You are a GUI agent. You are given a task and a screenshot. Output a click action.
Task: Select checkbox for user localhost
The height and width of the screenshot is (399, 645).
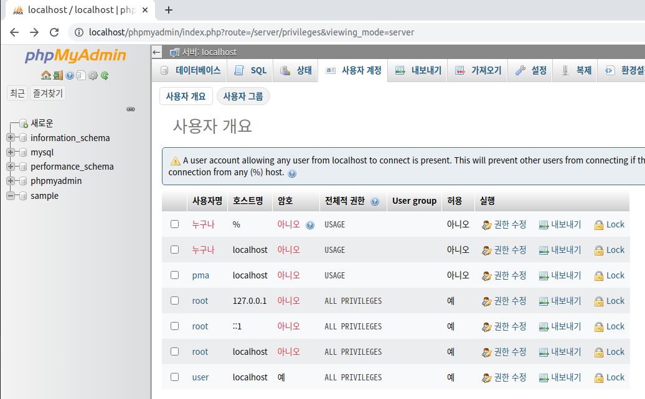coord(175,377)
